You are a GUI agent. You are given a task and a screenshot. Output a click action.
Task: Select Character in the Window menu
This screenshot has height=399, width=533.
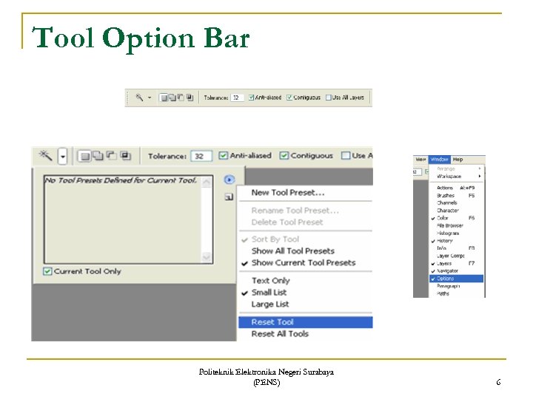[x=456, y=211]
